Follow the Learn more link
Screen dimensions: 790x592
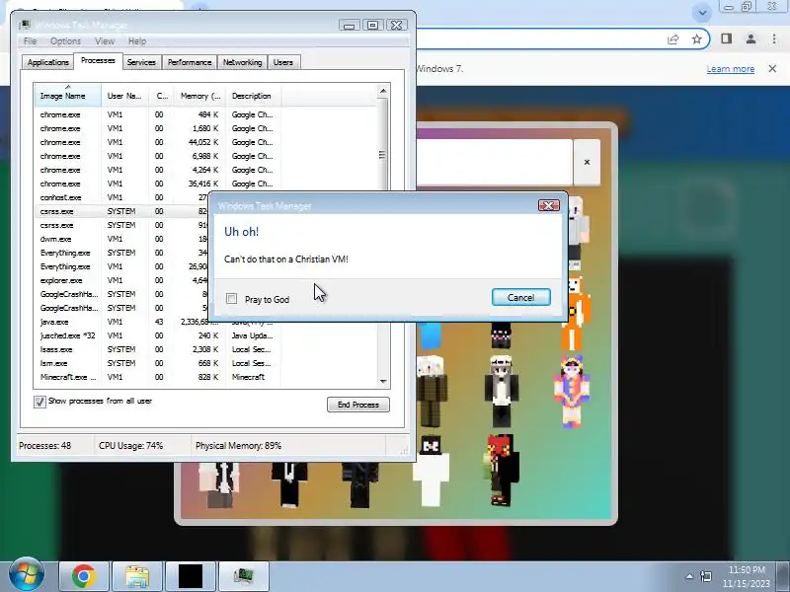coord(730,69)
